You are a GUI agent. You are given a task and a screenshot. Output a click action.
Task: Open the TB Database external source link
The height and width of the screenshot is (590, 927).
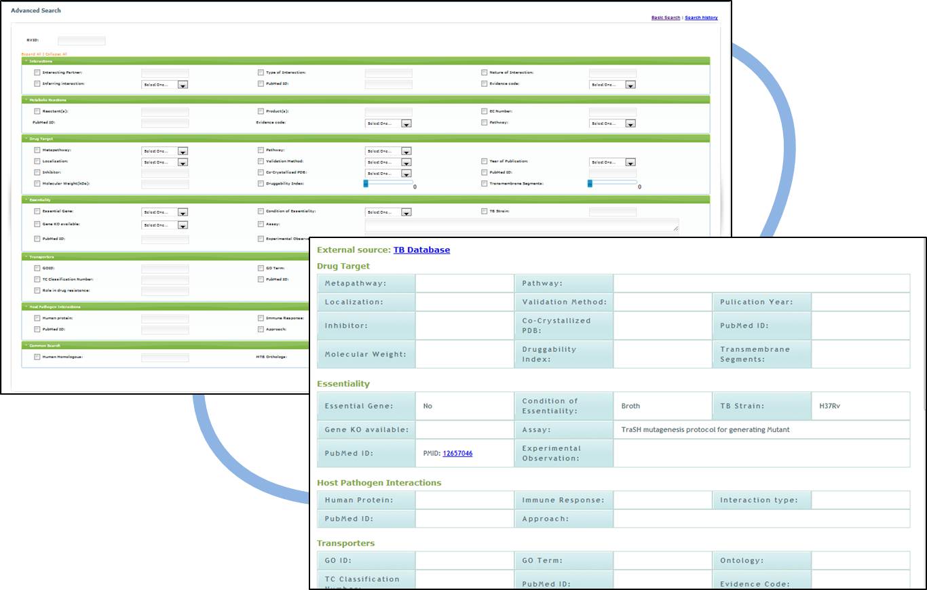tap(421, 250)
